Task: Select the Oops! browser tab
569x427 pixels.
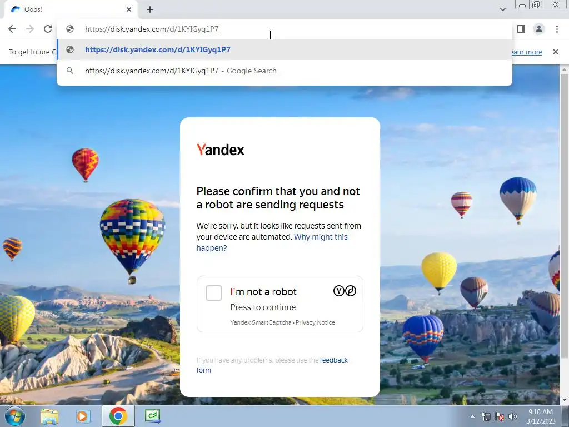Action: point(71,9)
